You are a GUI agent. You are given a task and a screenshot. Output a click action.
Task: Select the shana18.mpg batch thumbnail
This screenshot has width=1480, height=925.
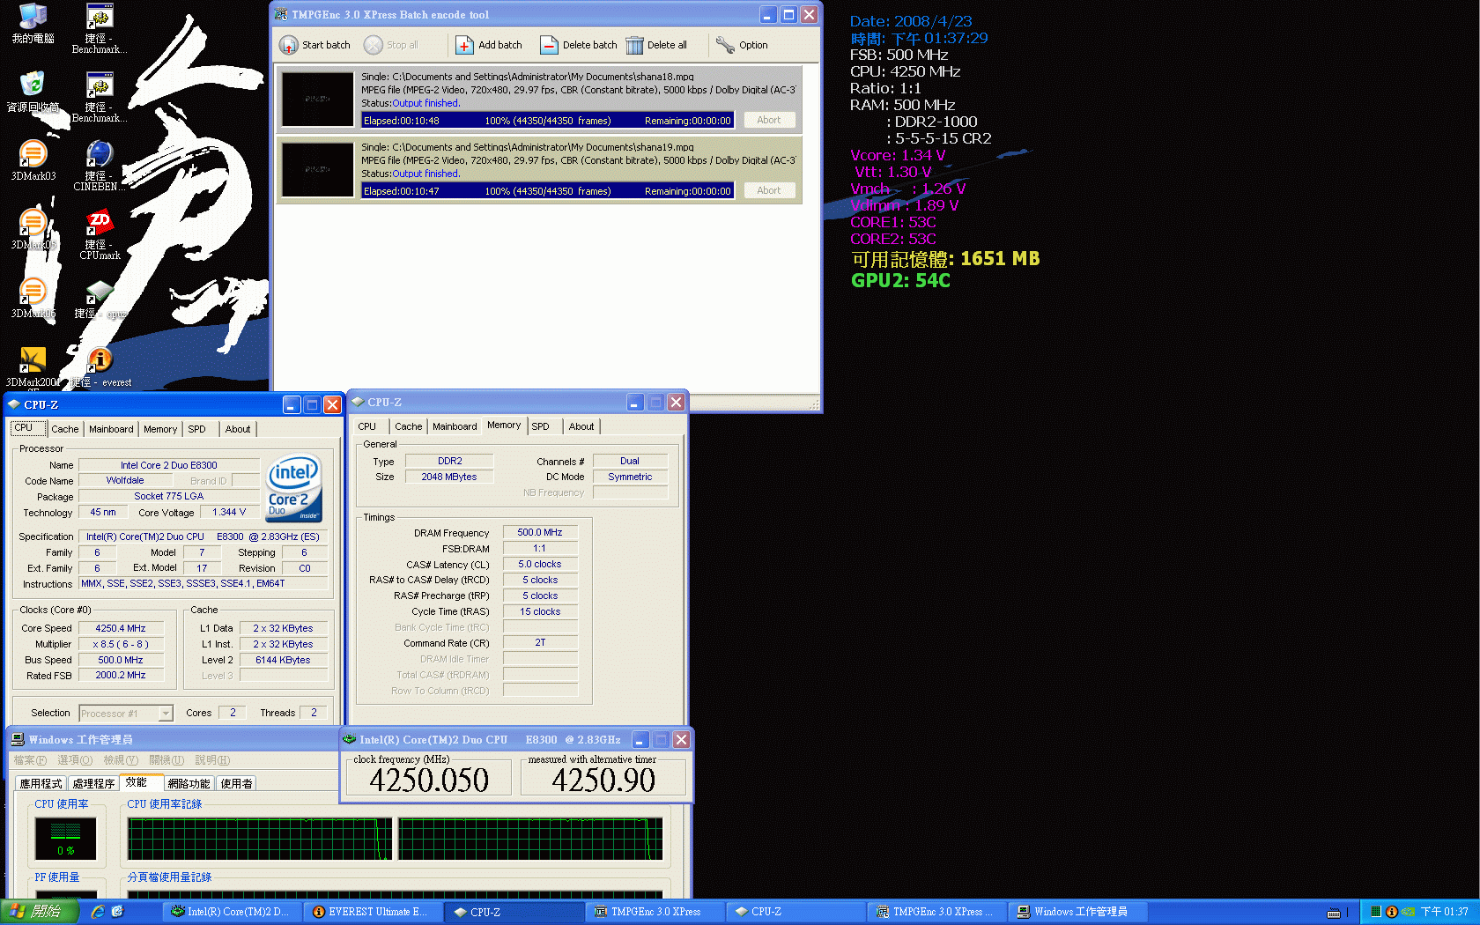pos(317,99)
